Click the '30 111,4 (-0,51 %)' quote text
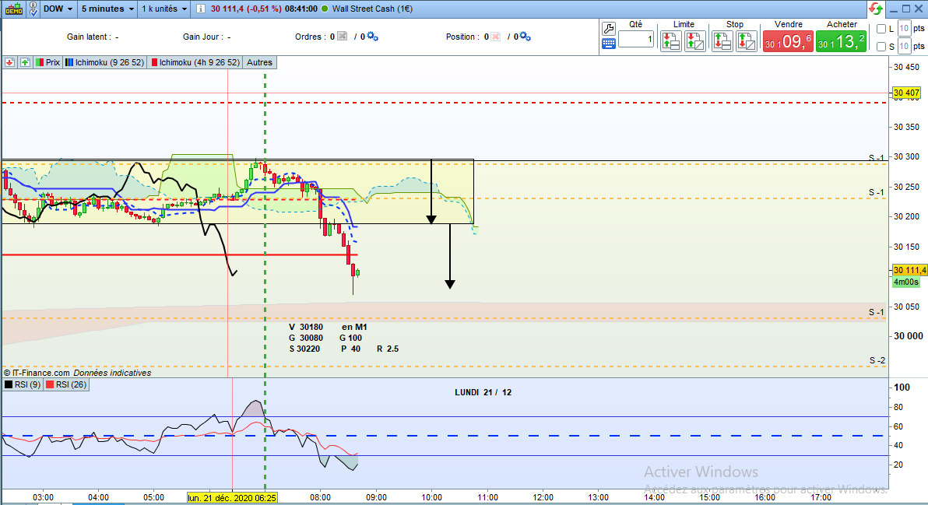 tap(246, 9)
